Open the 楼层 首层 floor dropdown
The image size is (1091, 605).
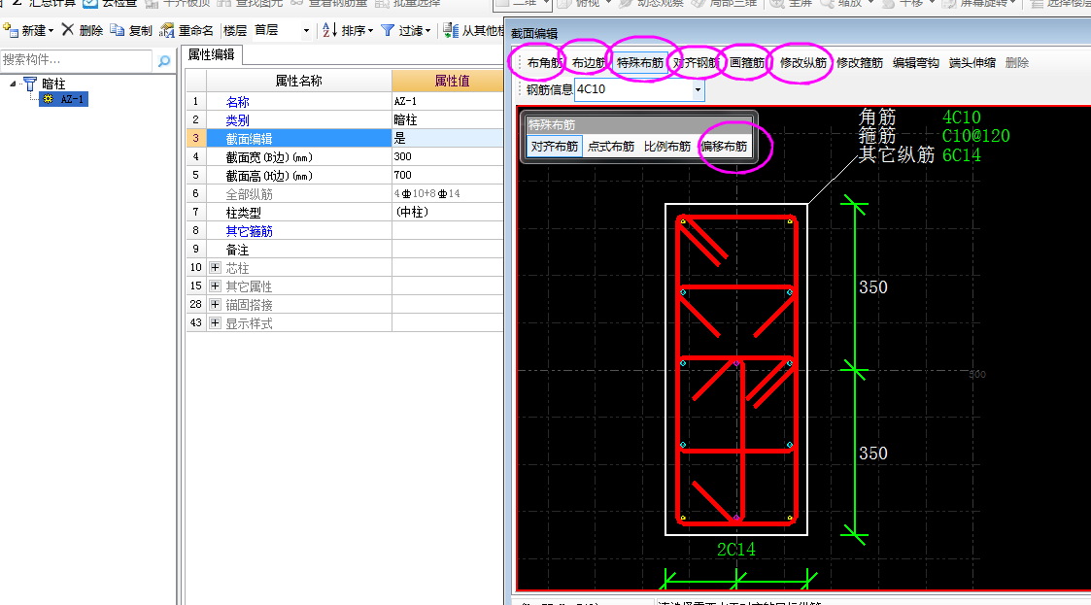point(306,31)
